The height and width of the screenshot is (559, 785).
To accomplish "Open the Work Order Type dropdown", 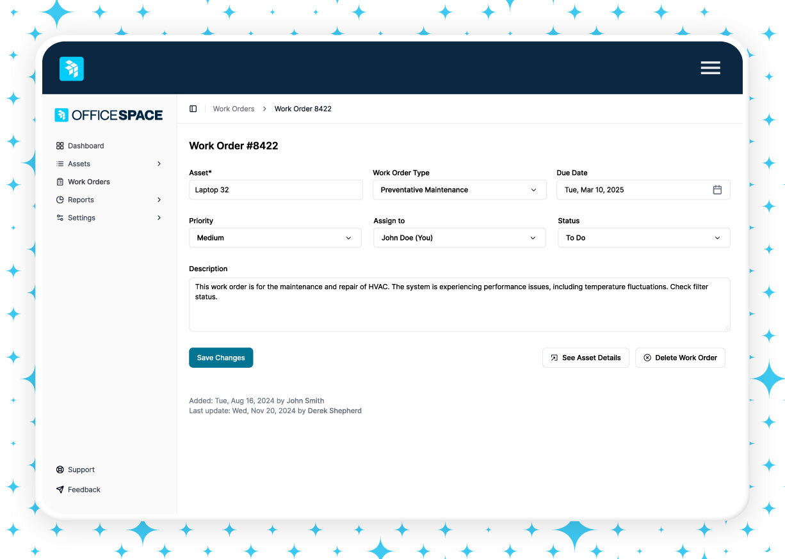I will pos(459,190).
